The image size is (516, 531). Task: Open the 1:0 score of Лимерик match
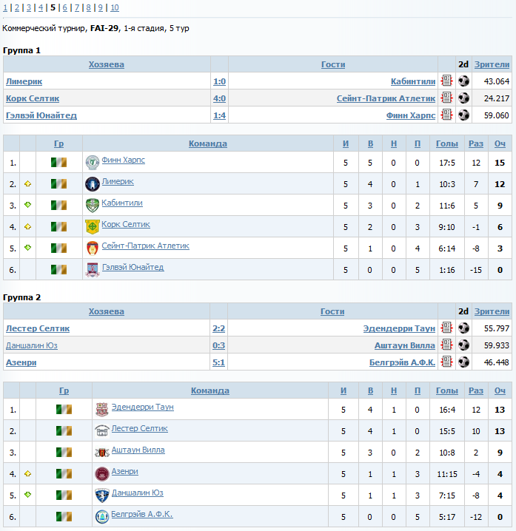coord(219,81)
